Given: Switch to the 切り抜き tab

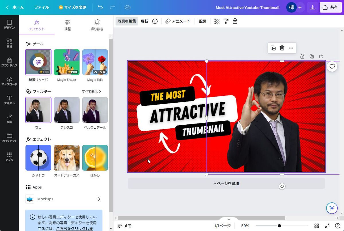Looking at the screenshot, I should (97, 25).
